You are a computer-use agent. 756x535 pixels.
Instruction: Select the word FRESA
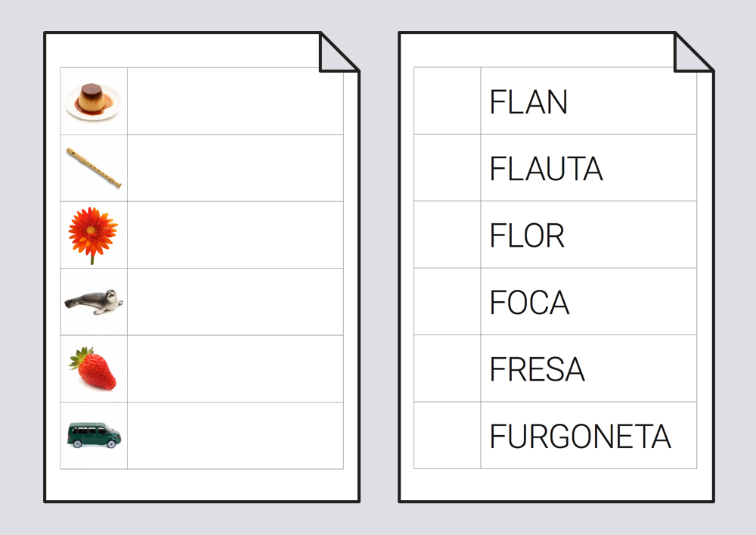coord(537,369)
